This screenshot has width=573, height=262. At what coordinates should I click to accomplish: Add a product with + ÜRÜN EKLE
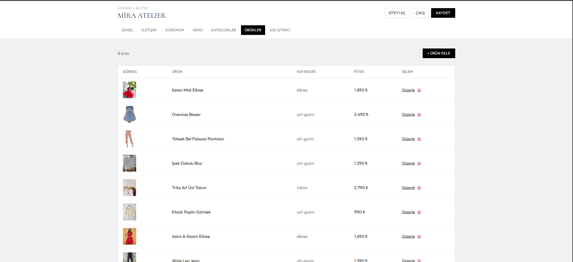[x=439, y=53]
